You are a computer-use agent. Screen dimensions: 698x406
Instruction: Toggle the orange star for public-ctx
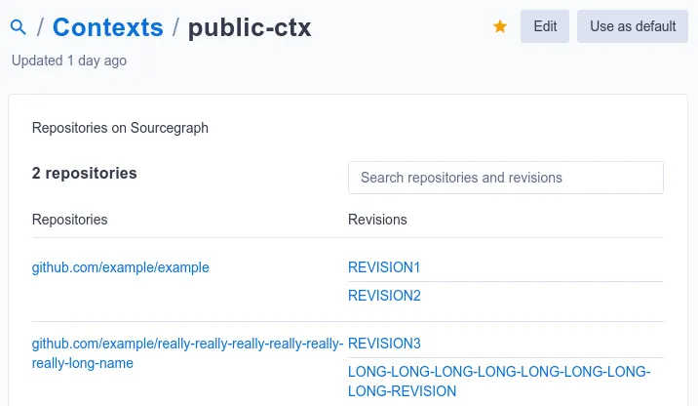(500, 26)
